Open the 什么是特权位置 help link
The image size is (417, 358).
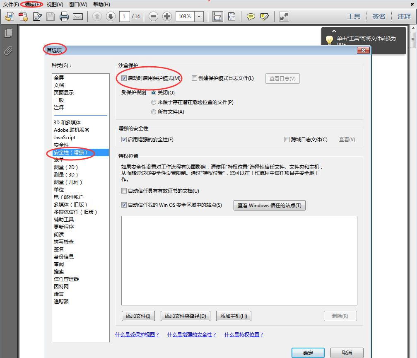pos(243,334)
